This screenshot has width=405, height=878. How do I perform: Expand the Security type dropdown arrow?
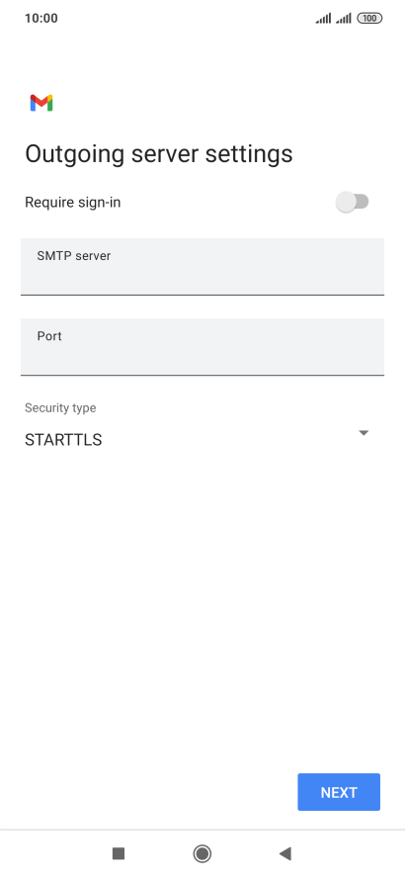pyautogui.click(x=364, y=433)
